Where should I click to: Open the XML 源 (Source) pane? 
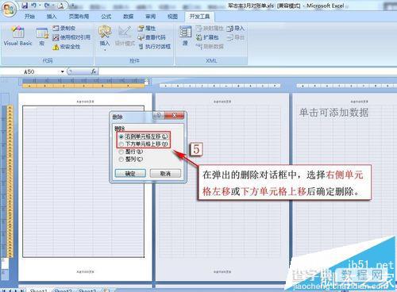tap(185, 36)
